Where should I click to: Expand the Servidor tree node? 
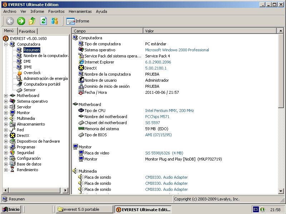coord(6,107)
